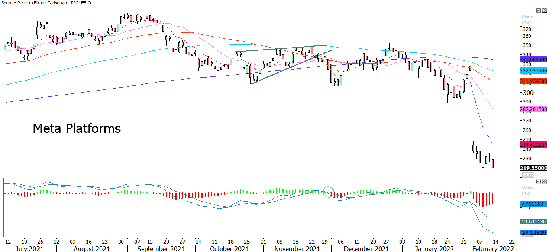Click the Value USD axis title

[527, 190]
